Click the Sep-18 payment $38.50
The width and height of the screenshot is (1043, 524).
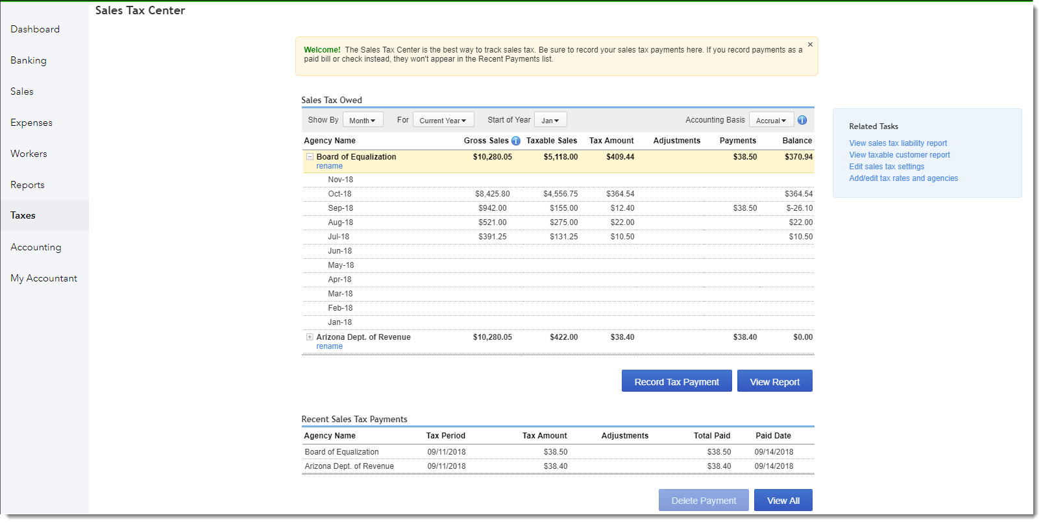point(745,208)
